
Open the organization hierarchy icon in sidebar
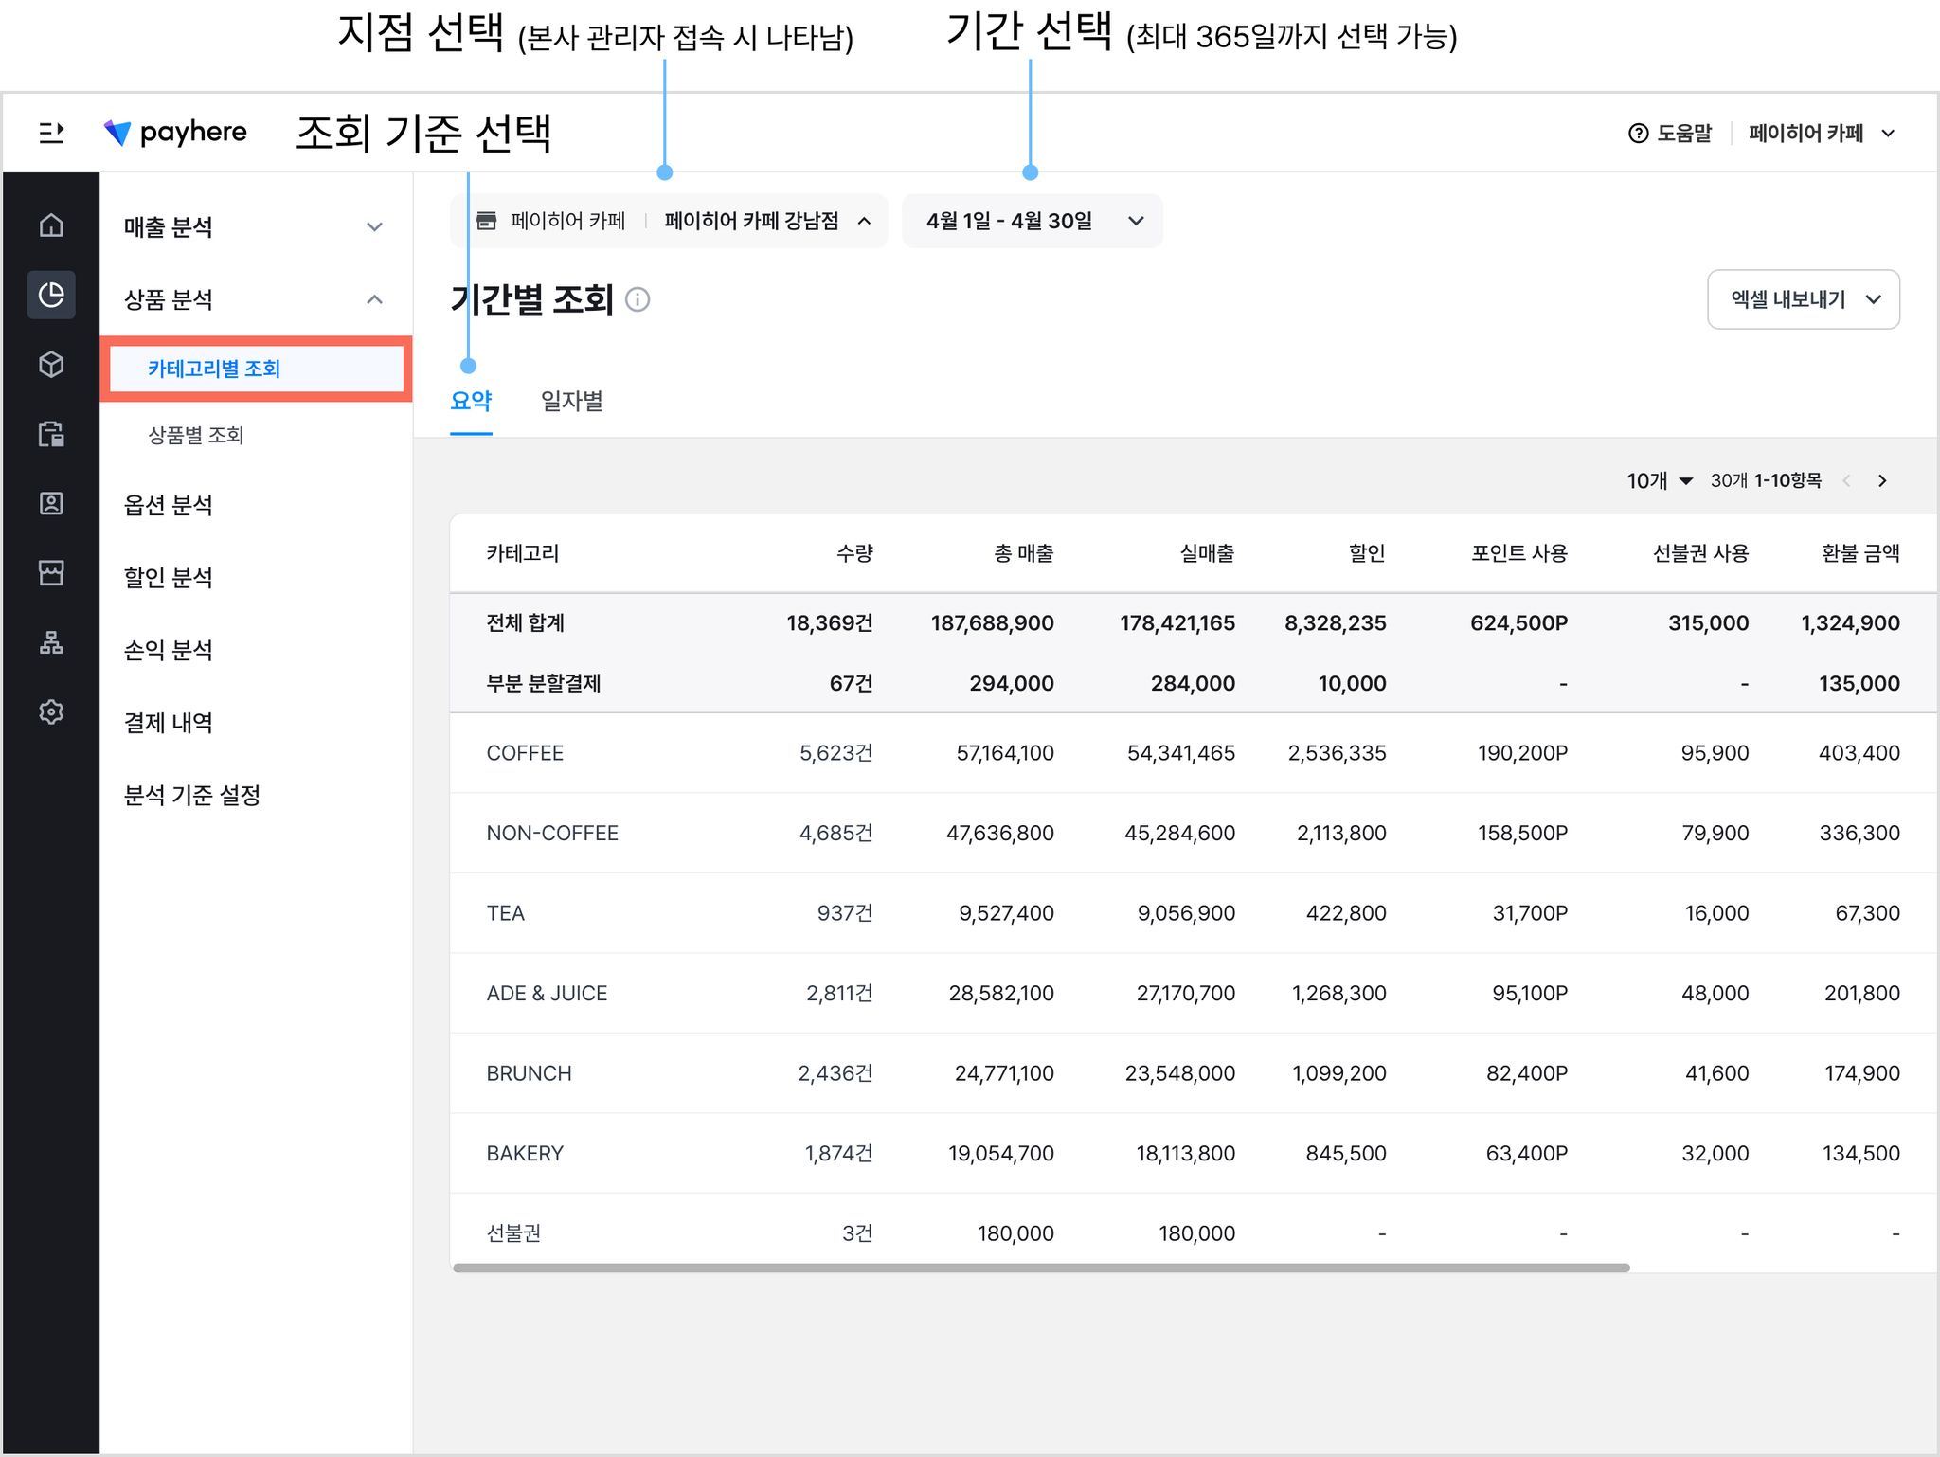pyautogui.click(x=51, y=642)
